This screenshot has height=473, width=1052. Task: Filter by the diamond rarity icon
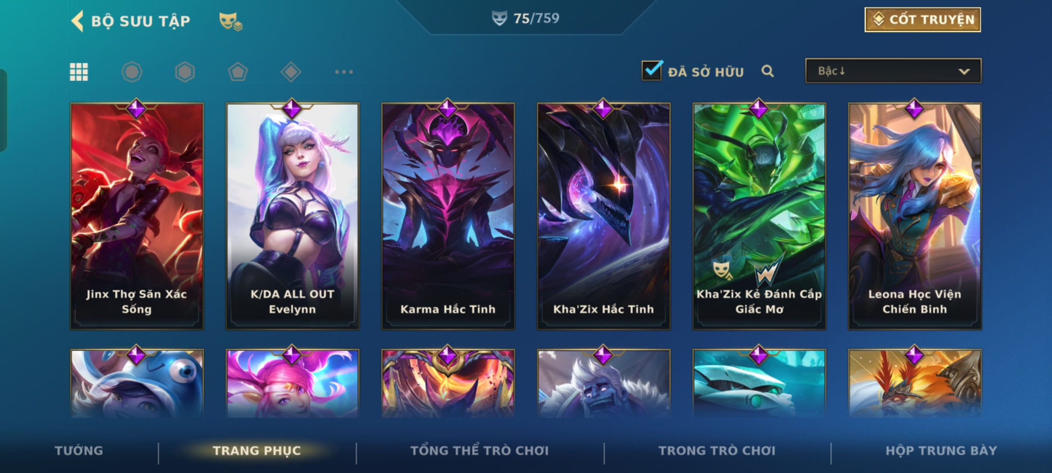pos(291,72)
